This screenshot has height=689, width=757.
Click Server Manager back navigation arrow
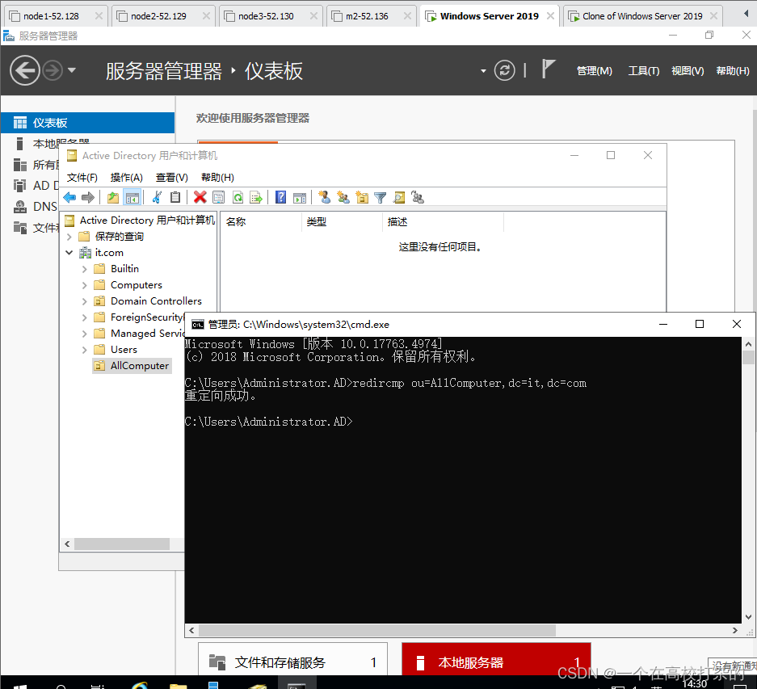click(24, 70)
